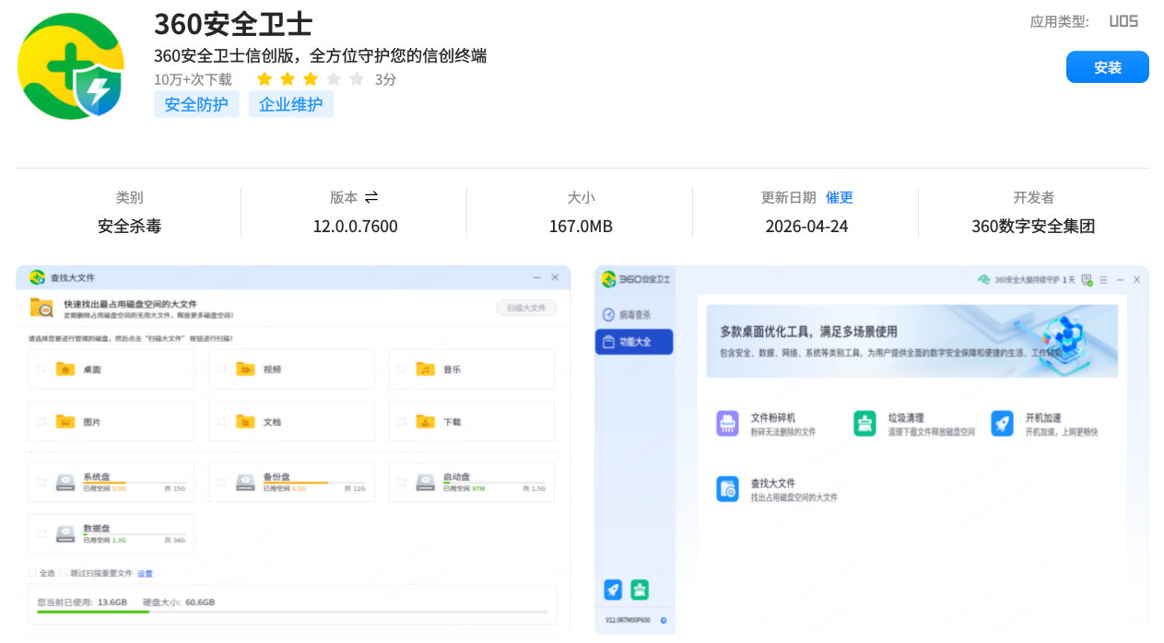Click the 360 logo in 查找大文件 title bar

(x=37, y=277)
